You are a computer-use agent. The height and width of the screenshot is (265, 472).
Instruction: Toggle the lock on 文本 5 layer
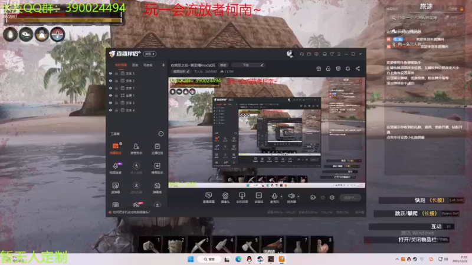pyautogui.click(x=116, y=73)
